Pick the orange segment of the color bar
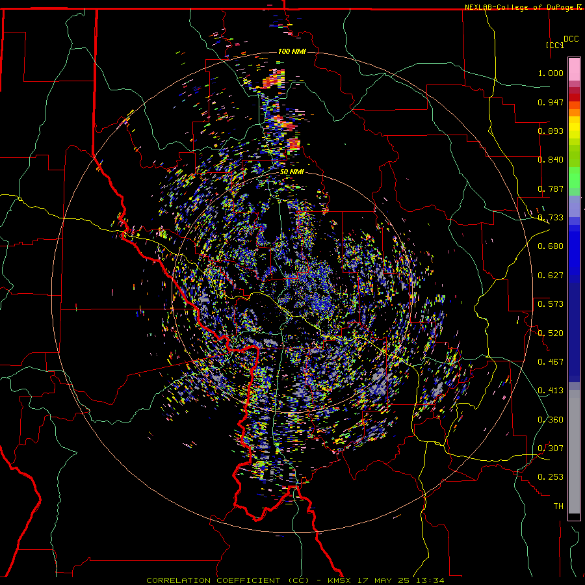585x585 pixels. point(574,112)
